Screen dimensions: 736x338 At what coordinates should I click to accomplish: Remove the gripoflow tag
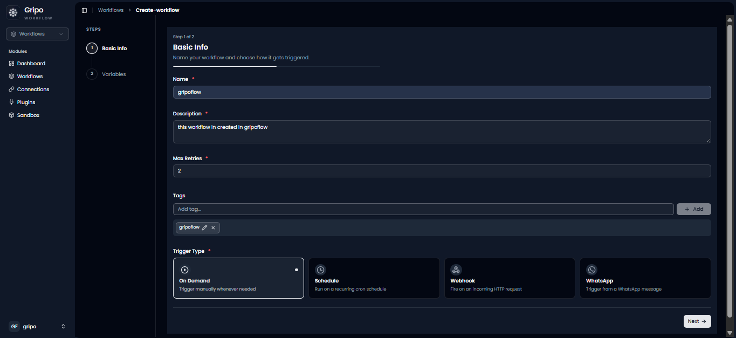(213, 227)
